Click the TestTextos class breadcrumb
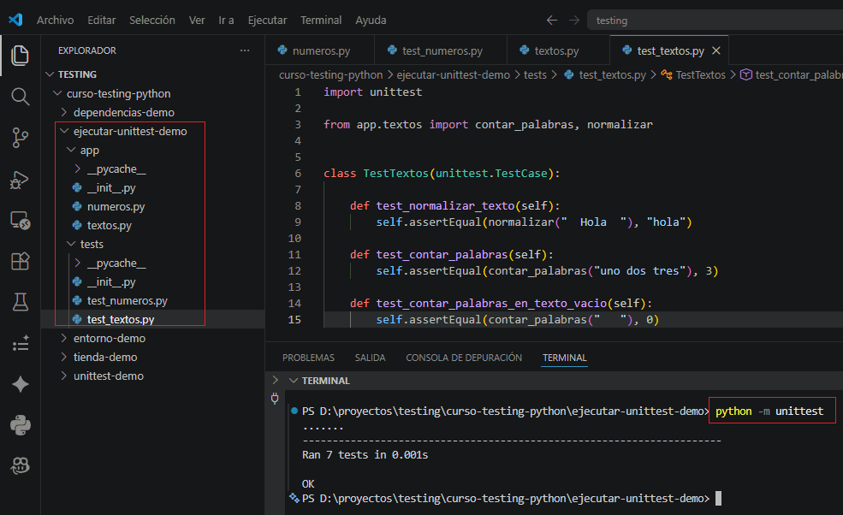Image resolution: width=843 pixels, height=515 pixels. pos(700,74)
